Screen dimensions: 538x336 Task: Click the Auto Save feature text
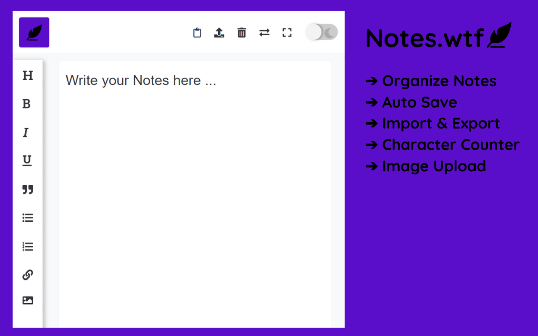click(419, 102)
